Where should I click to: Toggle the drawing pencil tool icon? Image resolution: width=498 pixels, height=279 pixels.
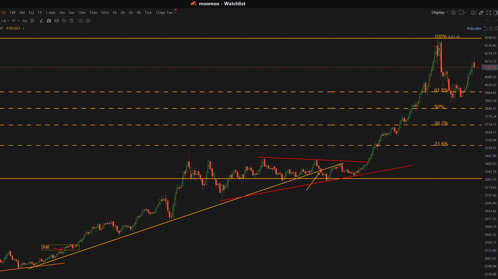pos(481,12)
